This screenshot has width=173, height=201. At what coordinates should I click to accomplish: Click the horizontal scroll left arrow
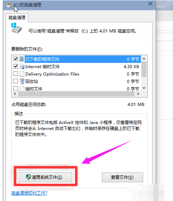coord(15,94)
